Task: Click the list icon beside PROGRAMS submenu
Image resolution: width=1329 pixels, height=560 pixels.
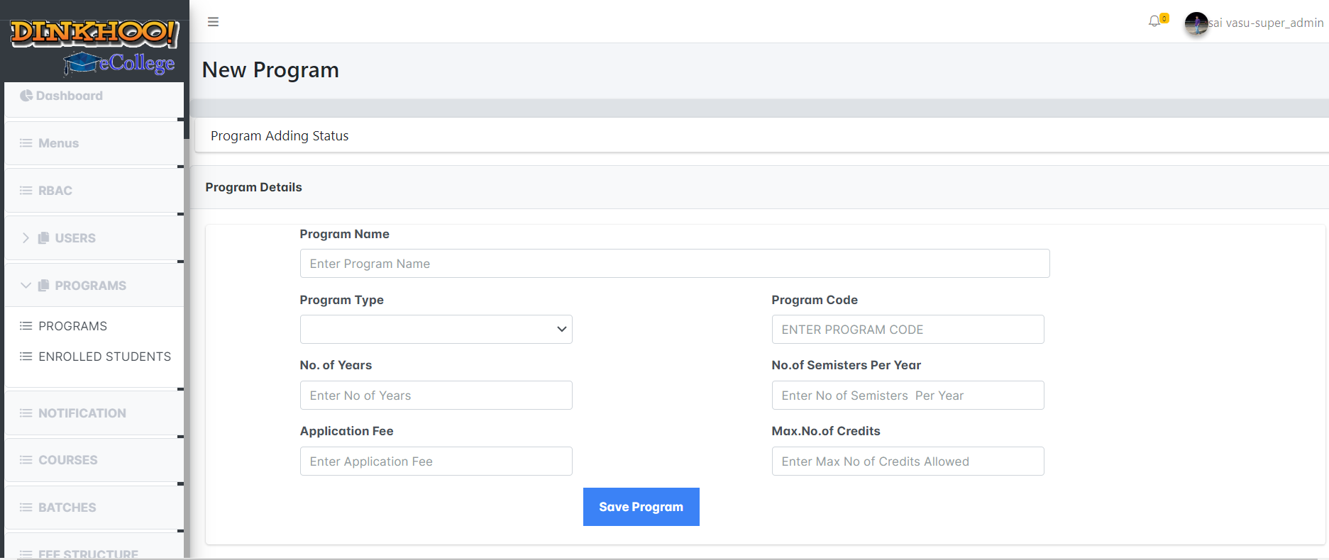Action: coord(26,326)
